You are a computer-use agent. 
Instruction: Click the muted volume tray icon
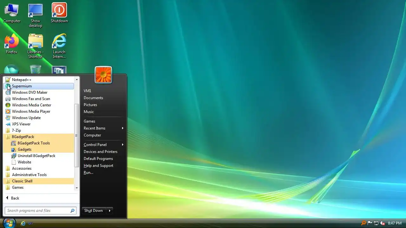click(383, 223)
